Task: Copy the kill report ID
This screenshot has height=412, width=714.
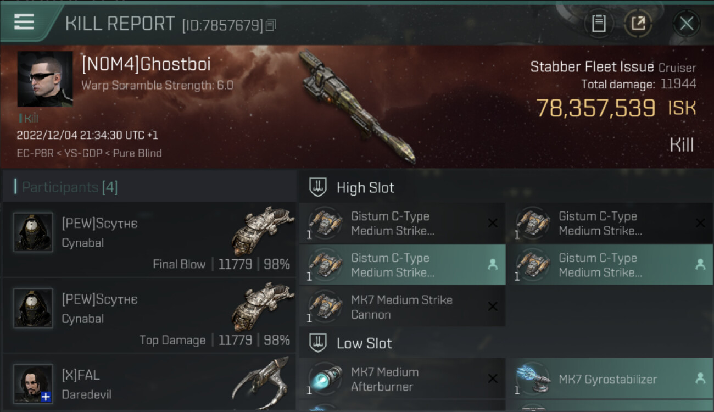Action: tap(270, 25)
